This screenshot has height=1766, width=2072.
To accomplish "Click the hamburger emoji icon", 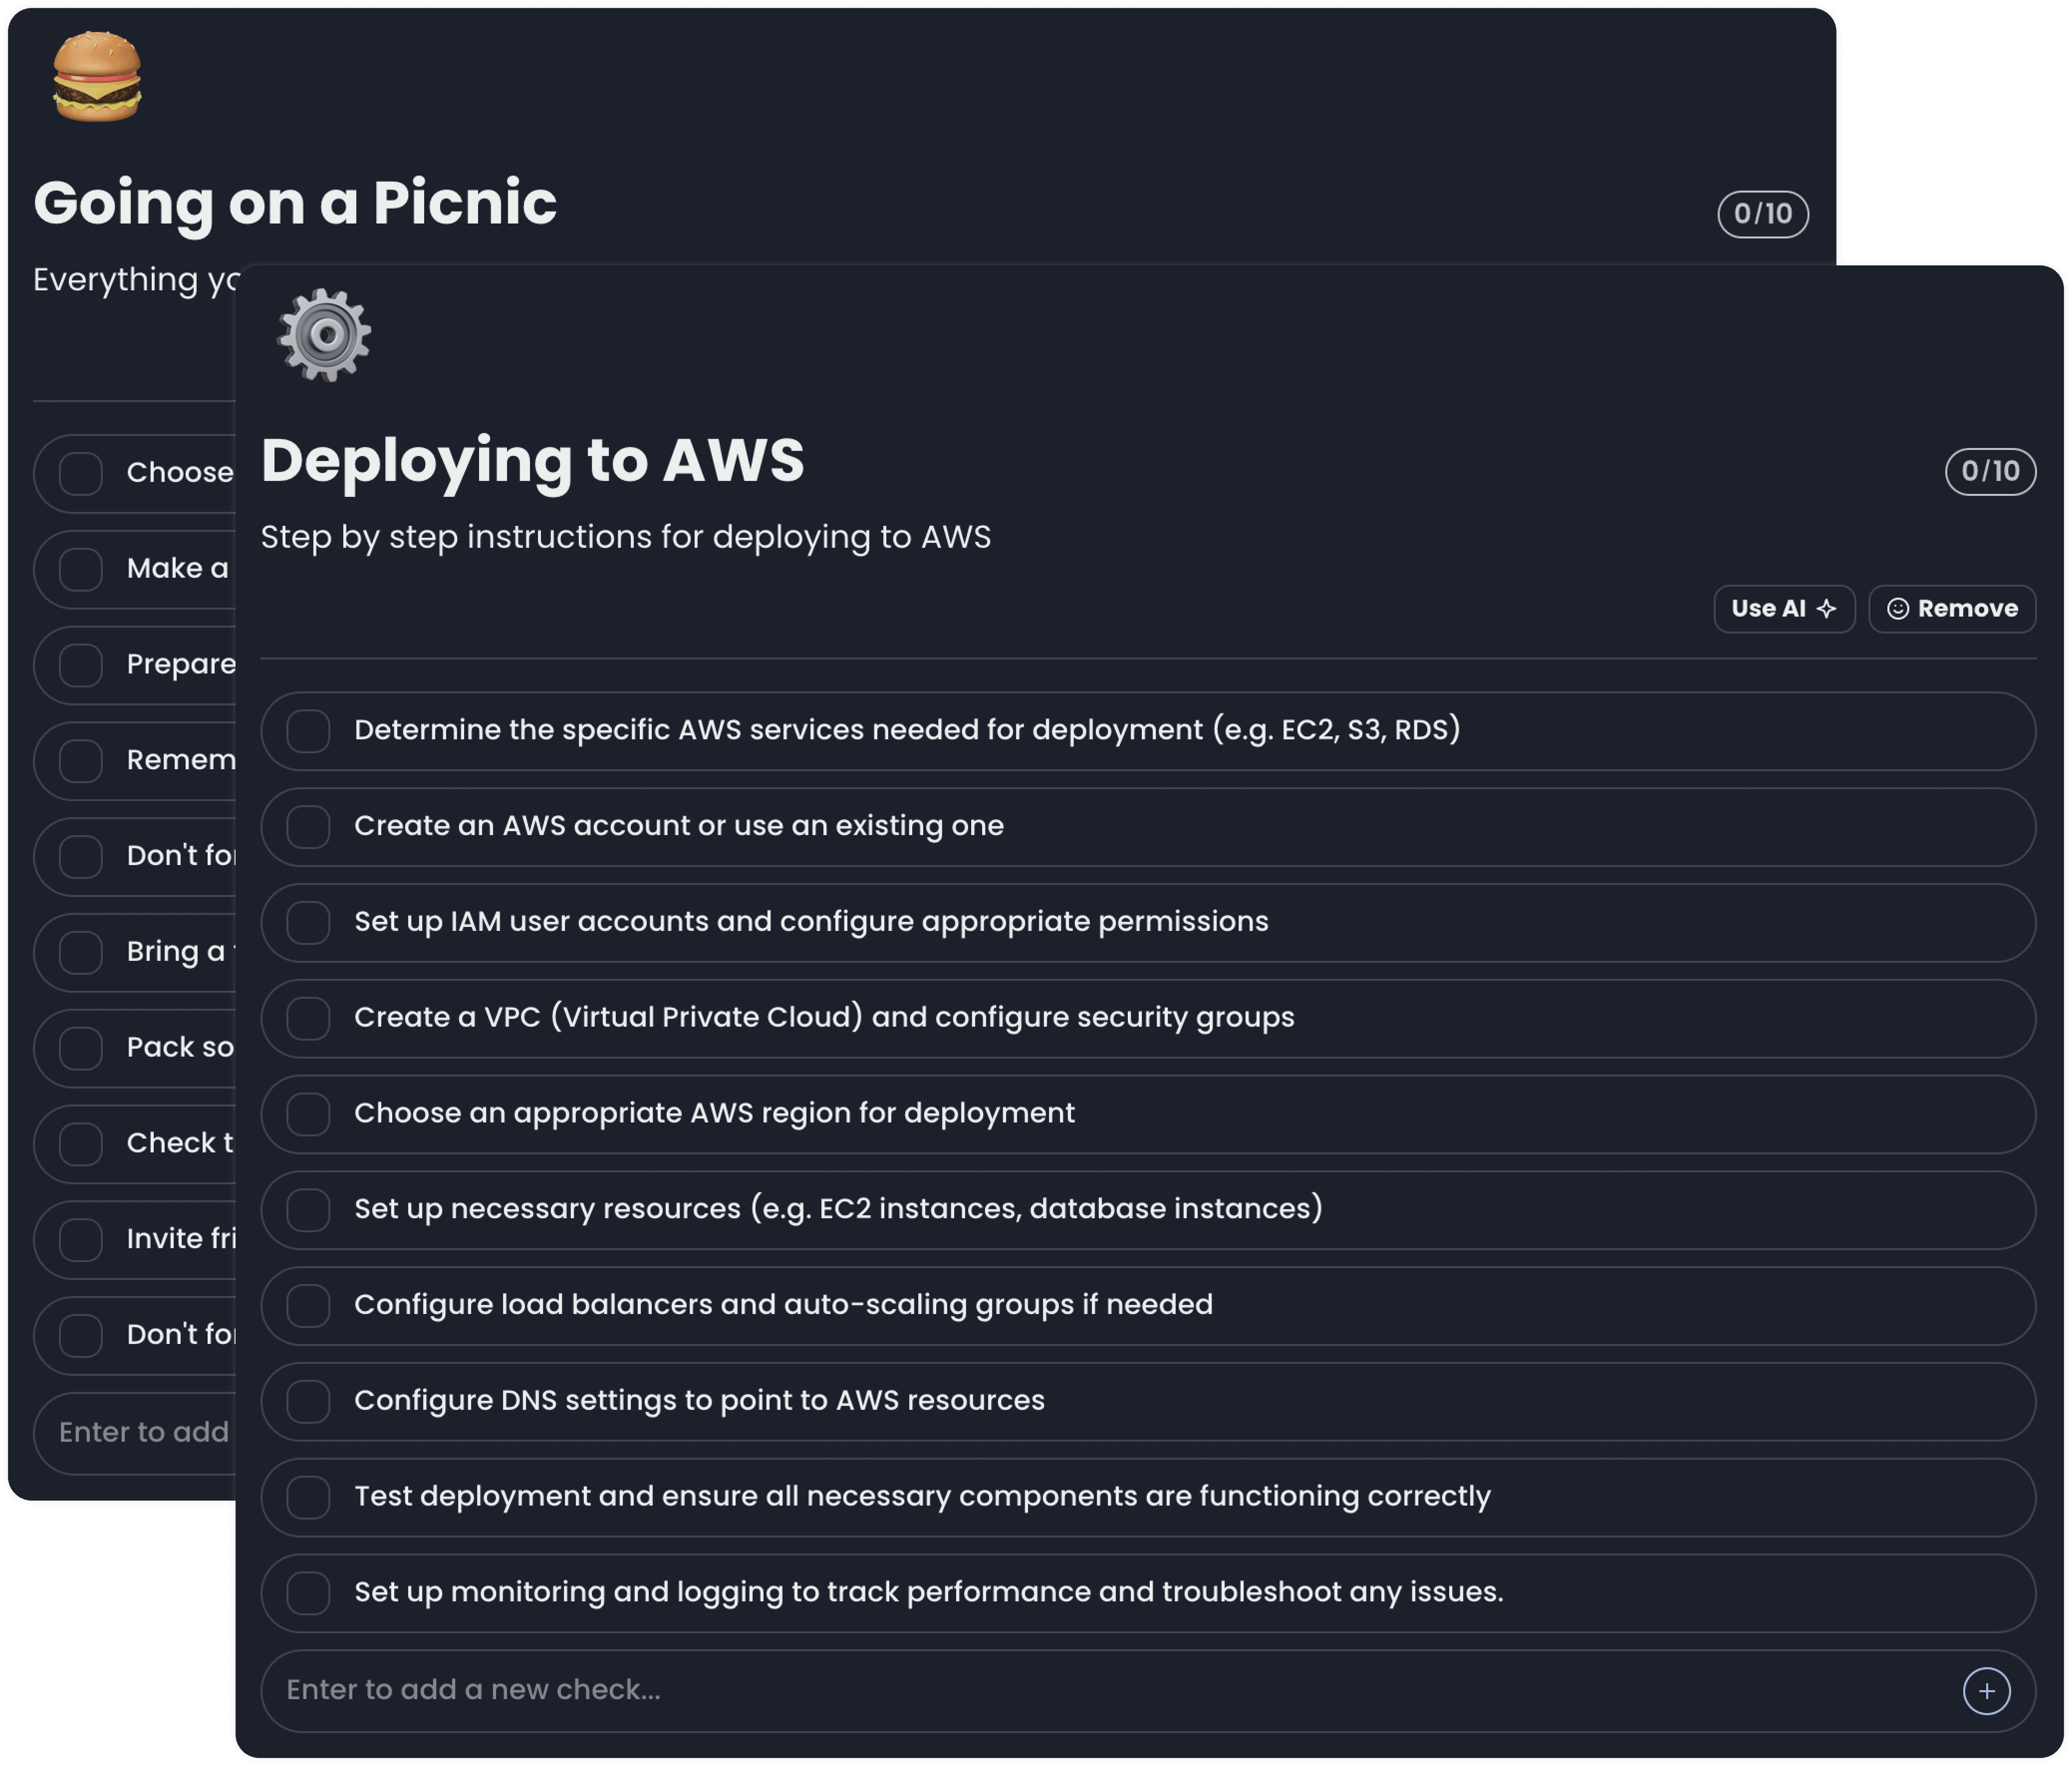I will tap(97, 77).
